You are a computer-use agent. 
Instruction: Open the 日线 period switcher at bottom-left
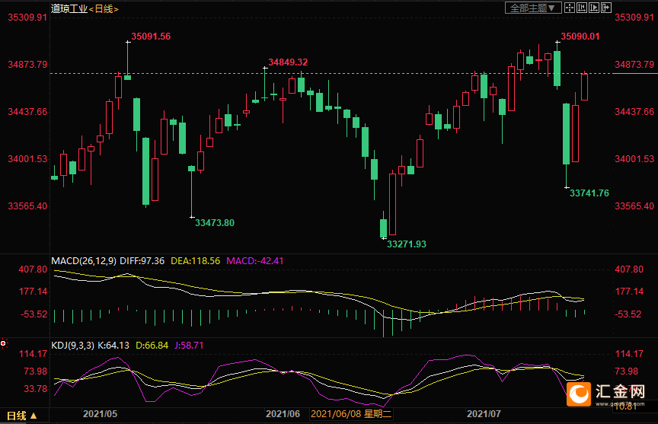click(22, 416)
